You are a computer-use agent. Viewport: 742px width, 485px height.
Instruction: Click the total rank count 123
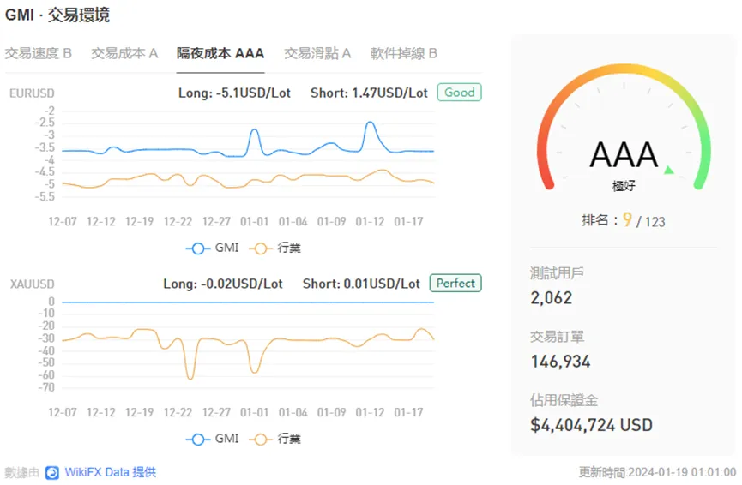tap(655, 222)
